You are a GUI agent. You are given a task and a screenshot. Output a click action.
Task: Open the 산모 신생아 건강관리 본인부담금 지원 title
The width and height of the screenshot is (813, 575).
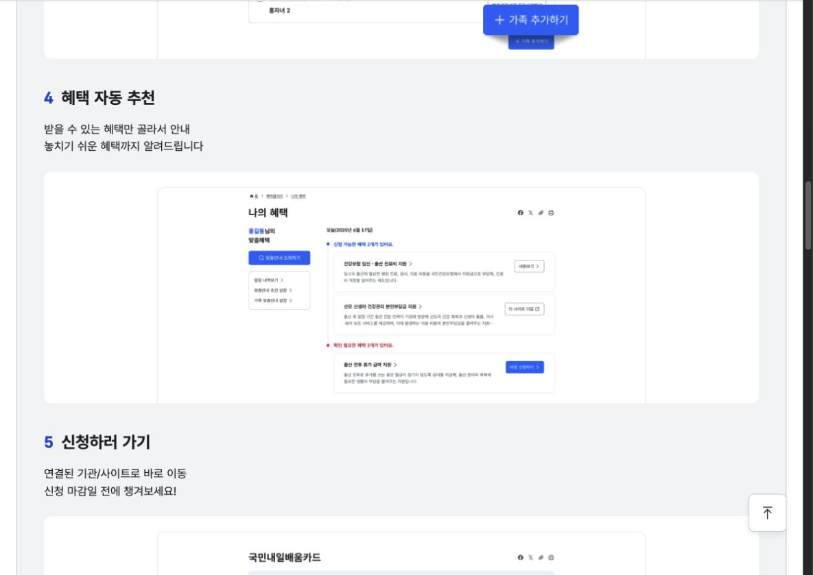(x=383, y=306)
